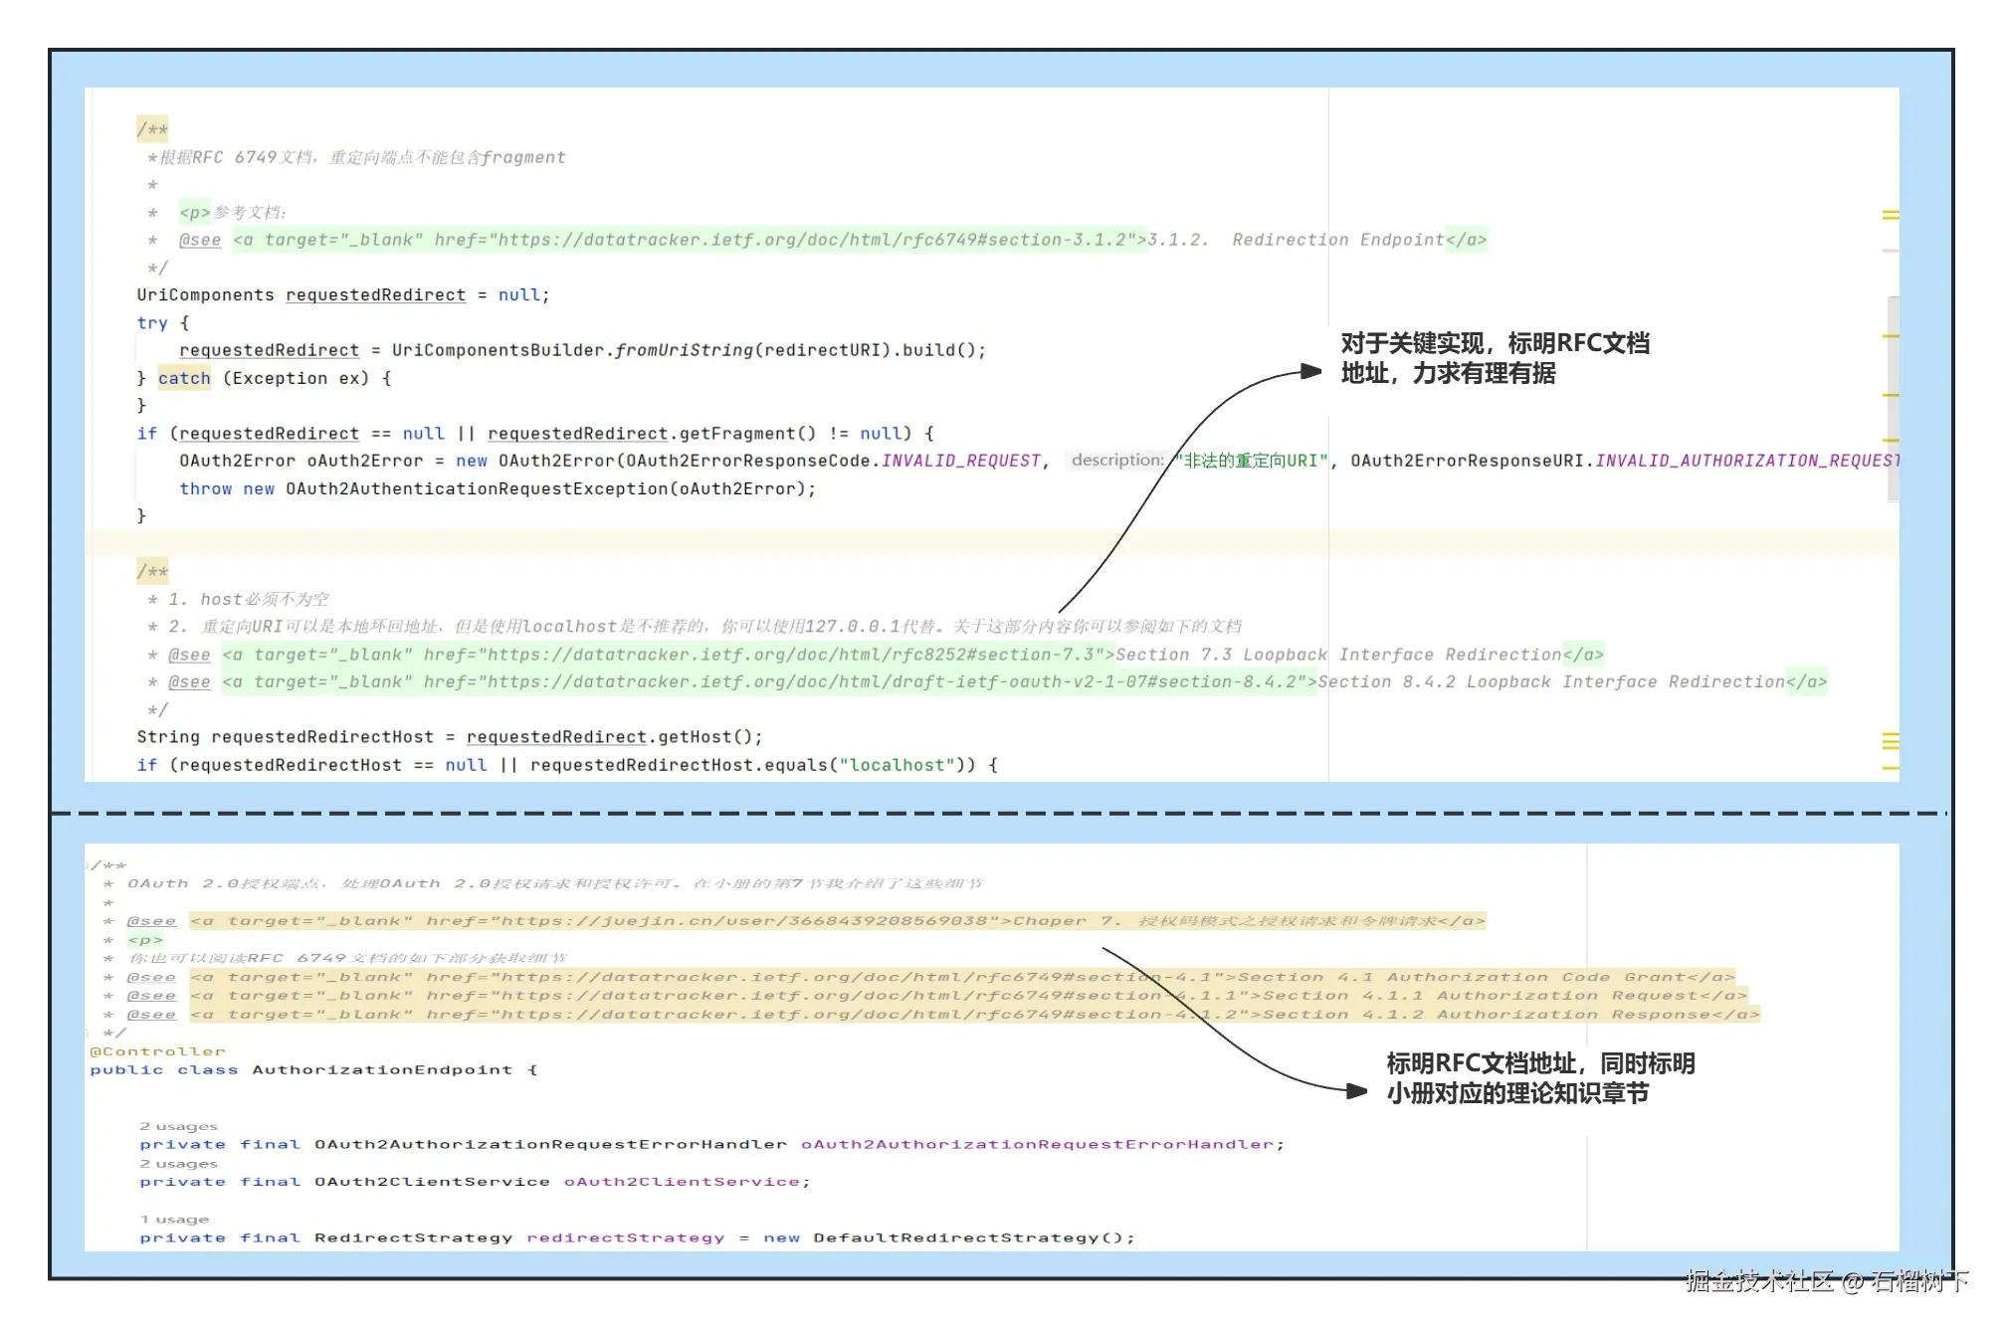
Task: Click the pink error stripe marker in right gutter
Action: click(x=1890, y=251)
